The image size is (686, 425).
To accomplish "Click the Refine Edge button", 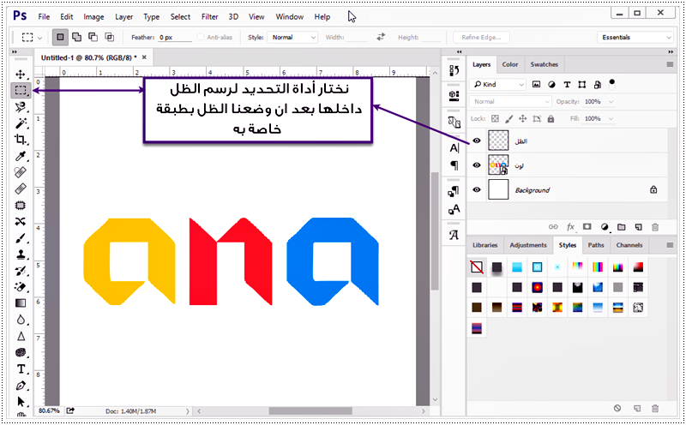I will pos(481,37).
